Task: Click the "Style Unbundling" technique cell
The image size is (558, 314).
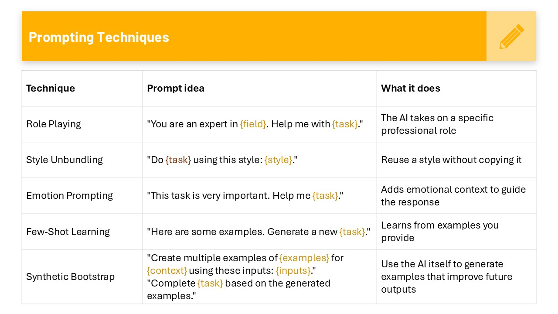Action: [x=65, y=160]
